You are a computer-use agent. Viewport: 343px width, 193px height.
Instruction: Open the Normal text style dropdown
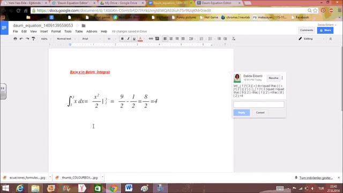coord(66,39)
